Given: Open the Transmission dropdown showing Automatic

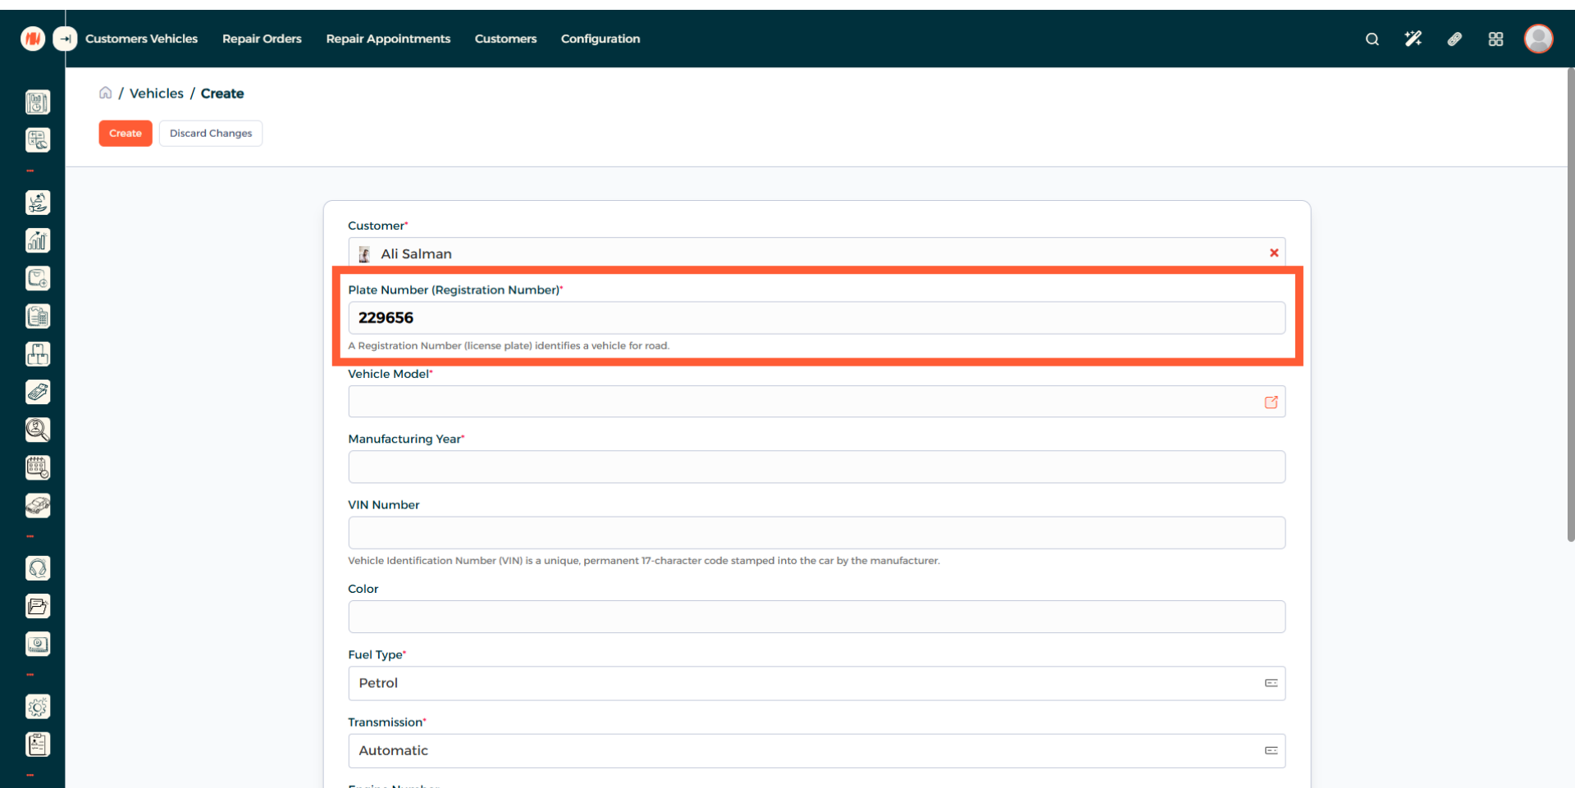Looking at the screenshot, I should (x=816, y=750).
